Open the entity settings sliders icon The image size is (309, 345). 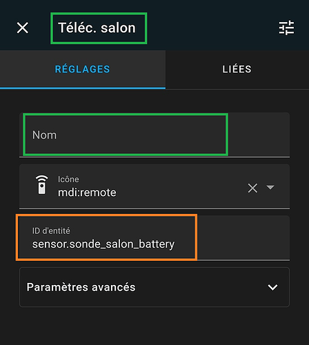tap(286, 28)
